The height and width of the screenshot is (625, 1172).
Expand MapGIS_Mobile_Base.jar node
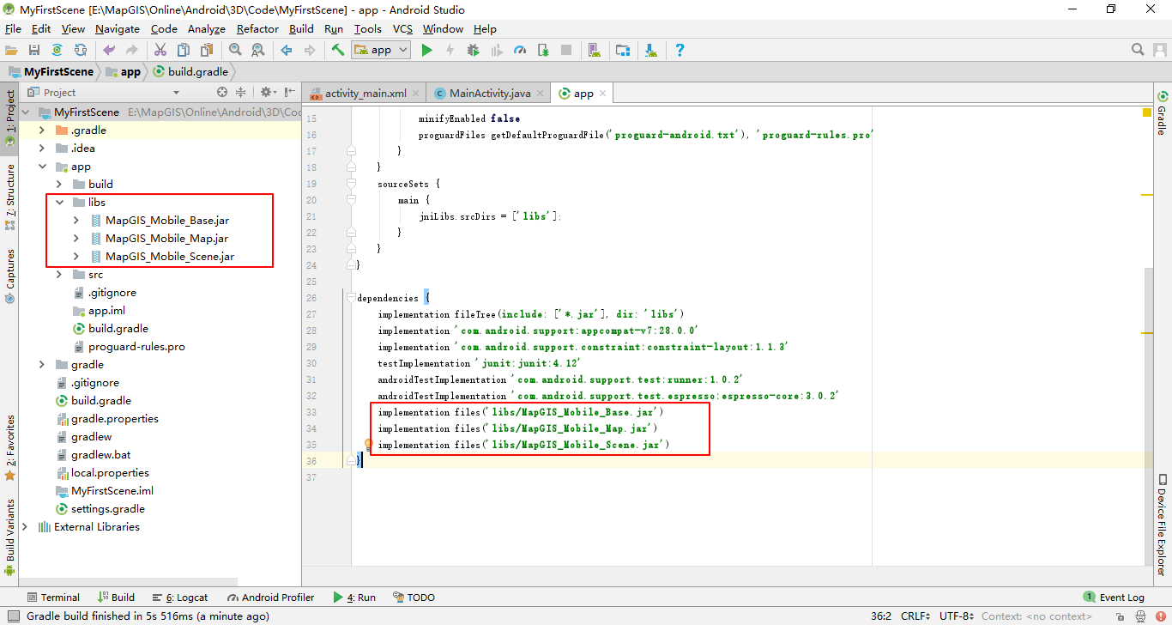tap(76, 220)
